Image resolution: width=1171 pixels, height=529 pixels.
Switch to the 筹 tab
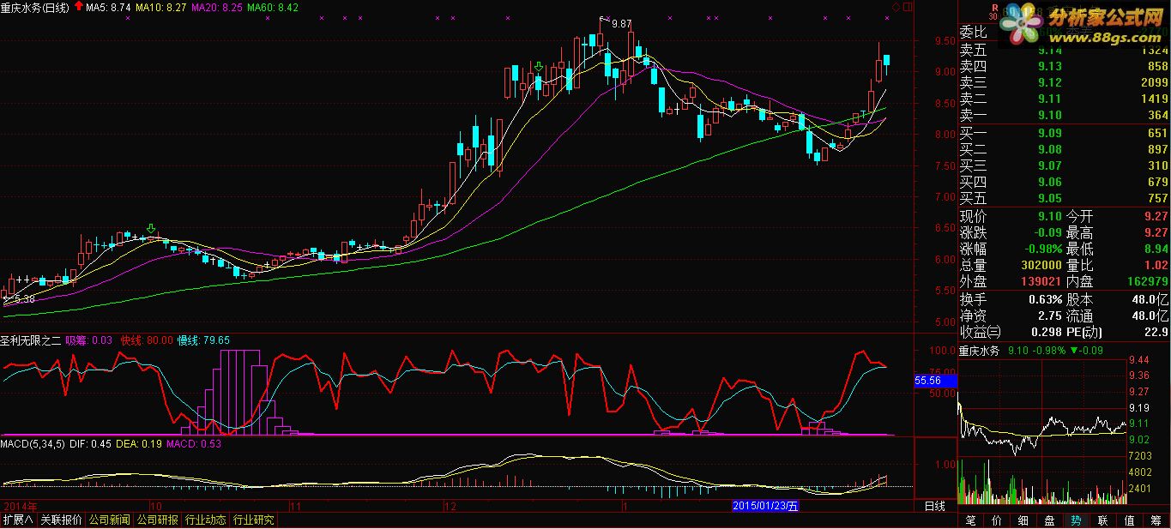tap(1156, 520)
